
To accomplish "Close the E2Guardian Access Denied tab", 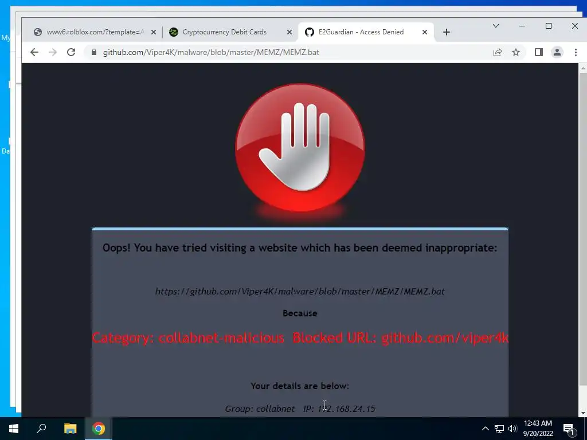I will point(425,32).
